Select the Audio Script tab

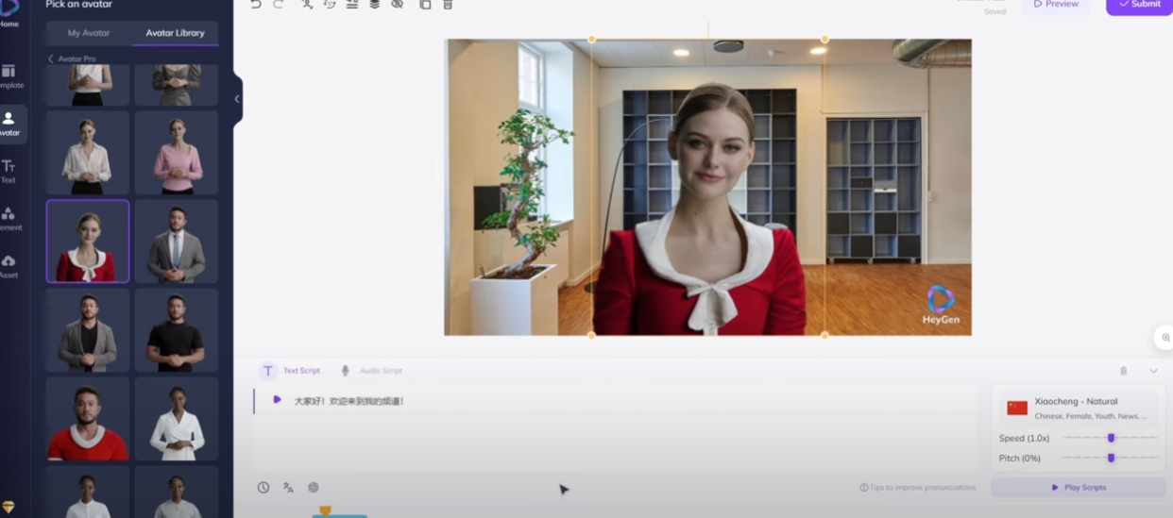(372, 371)
